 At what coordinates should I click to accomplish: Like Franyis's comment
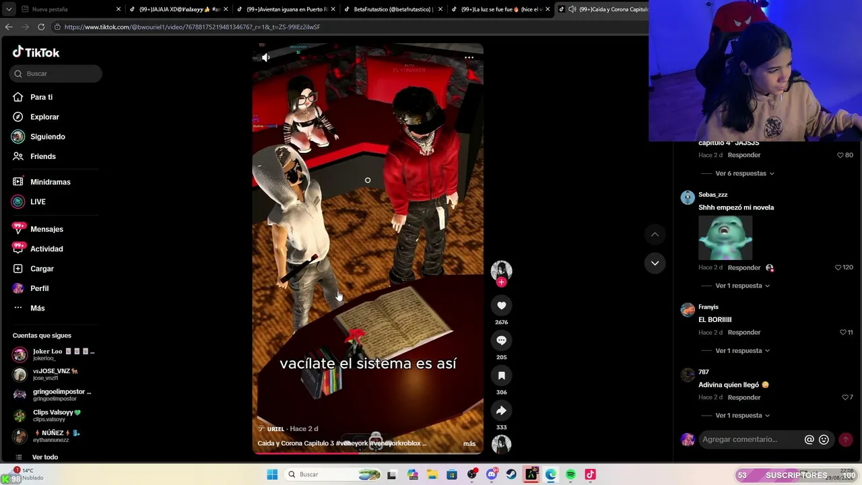(842, 333)
